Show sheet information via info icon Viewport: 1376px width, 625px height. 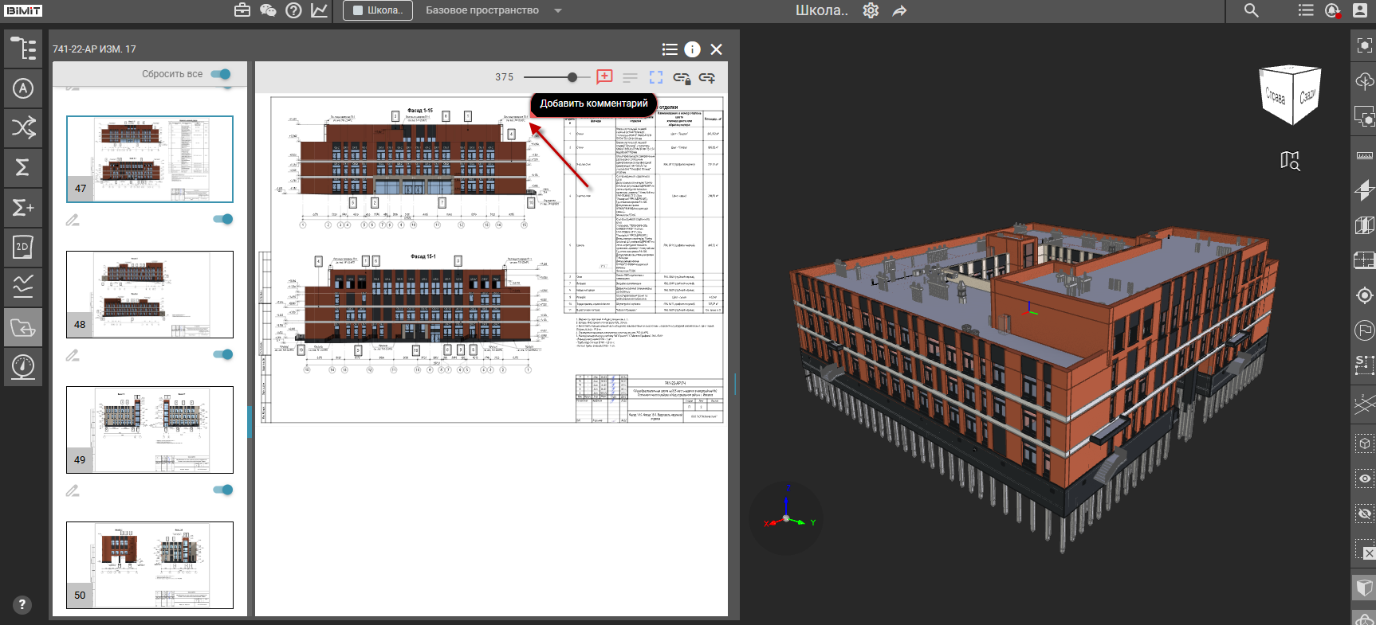pyautogui.click(x=693, y=49)
